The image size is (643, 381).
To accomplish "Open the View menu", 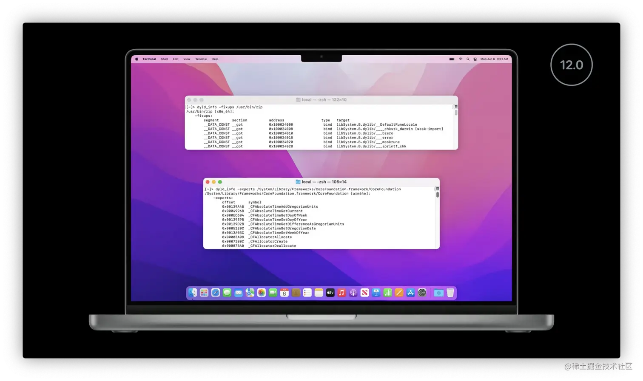I will pyautogui.click(x=187, y=59).
